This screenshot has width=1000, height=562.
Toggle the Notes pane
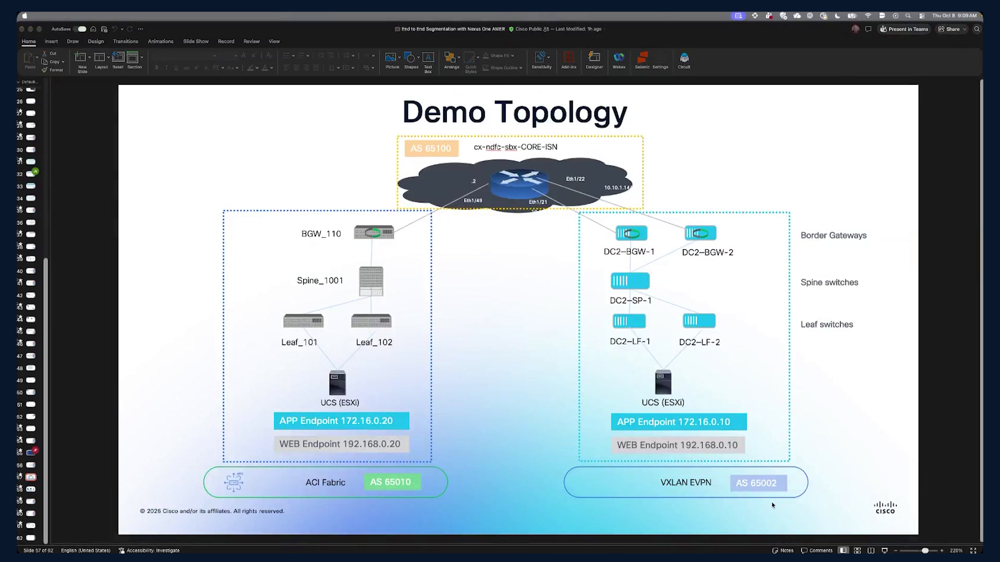[783, 551]
